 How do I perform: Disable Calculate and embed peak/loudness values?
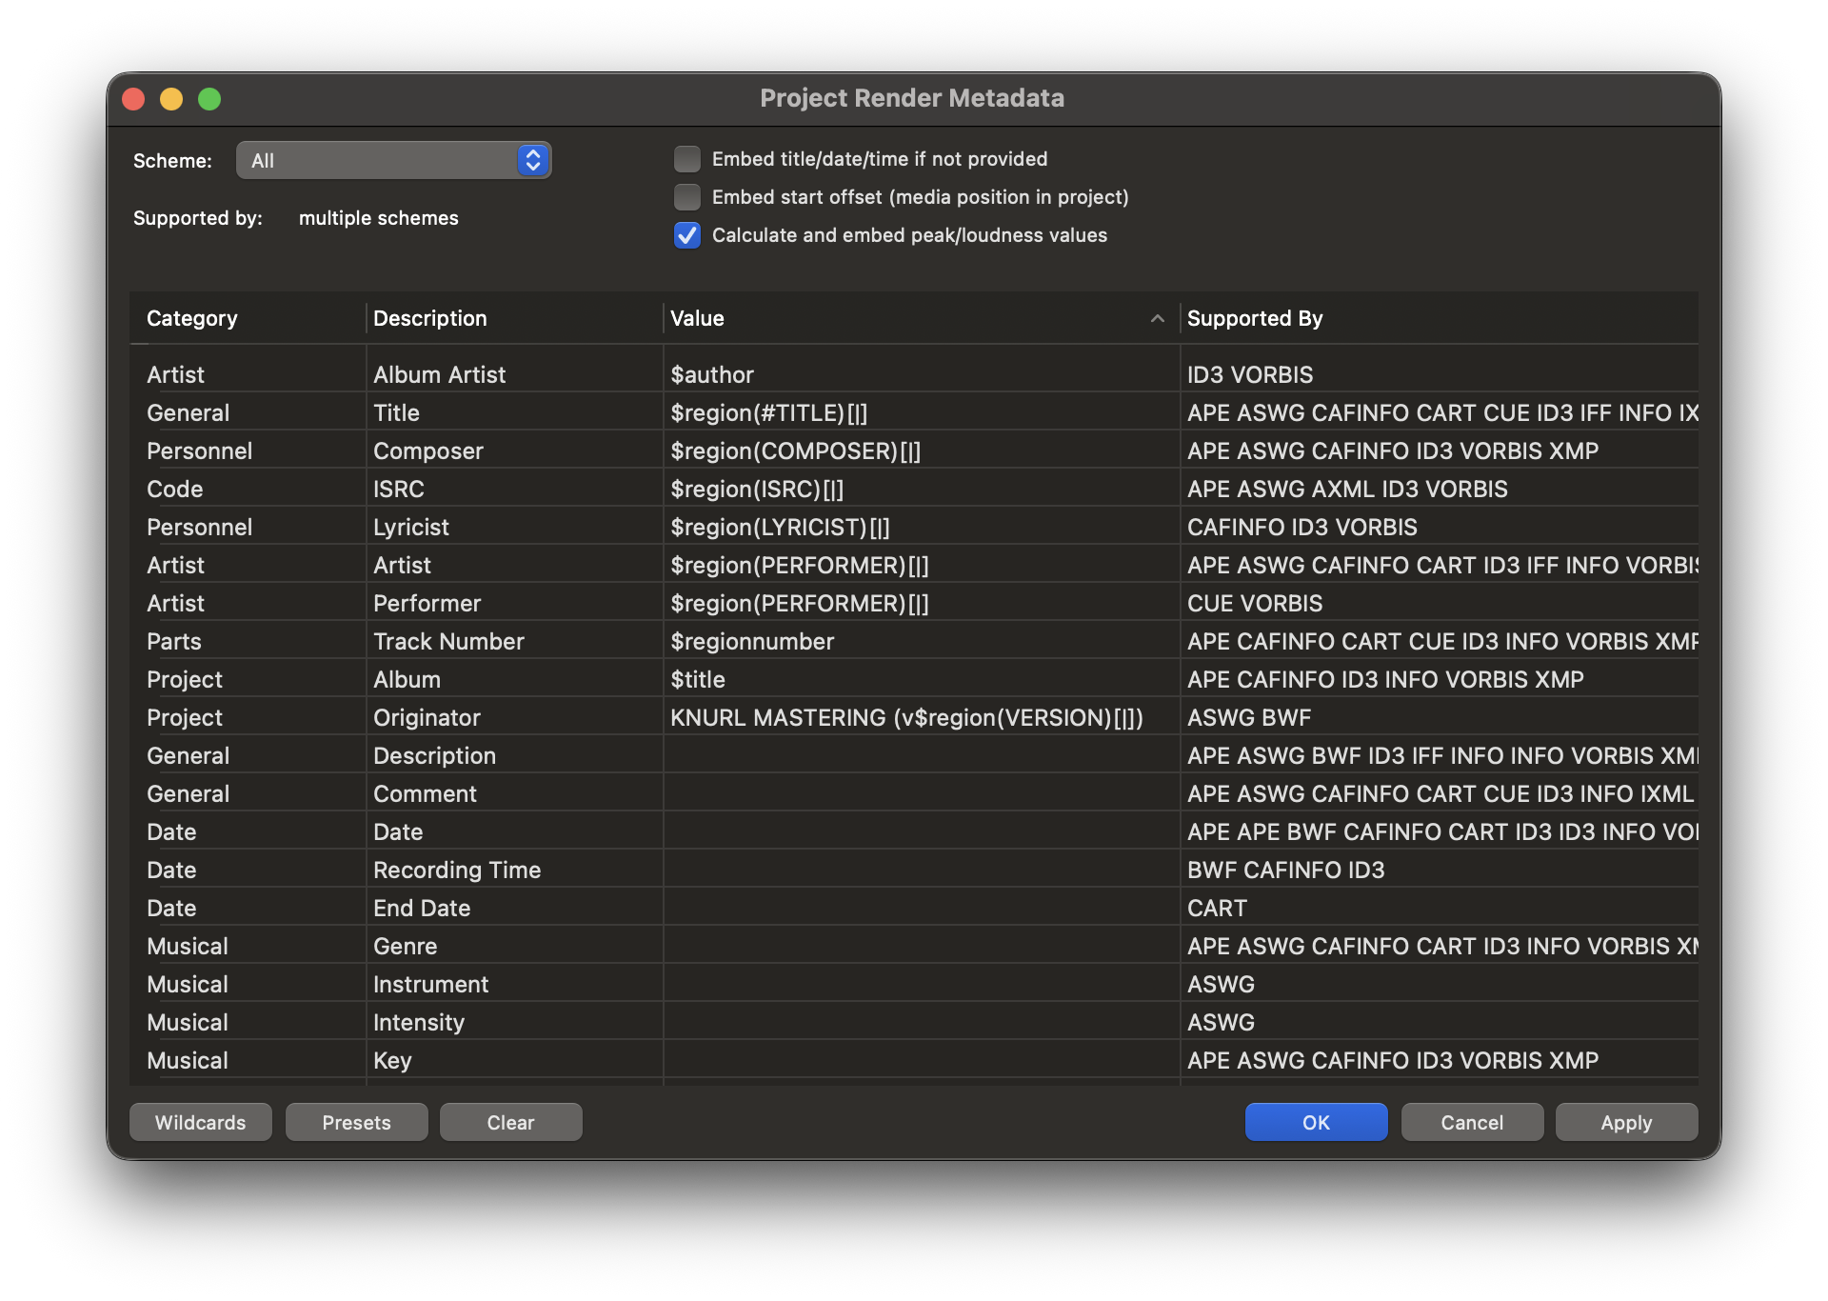[687, 235]
